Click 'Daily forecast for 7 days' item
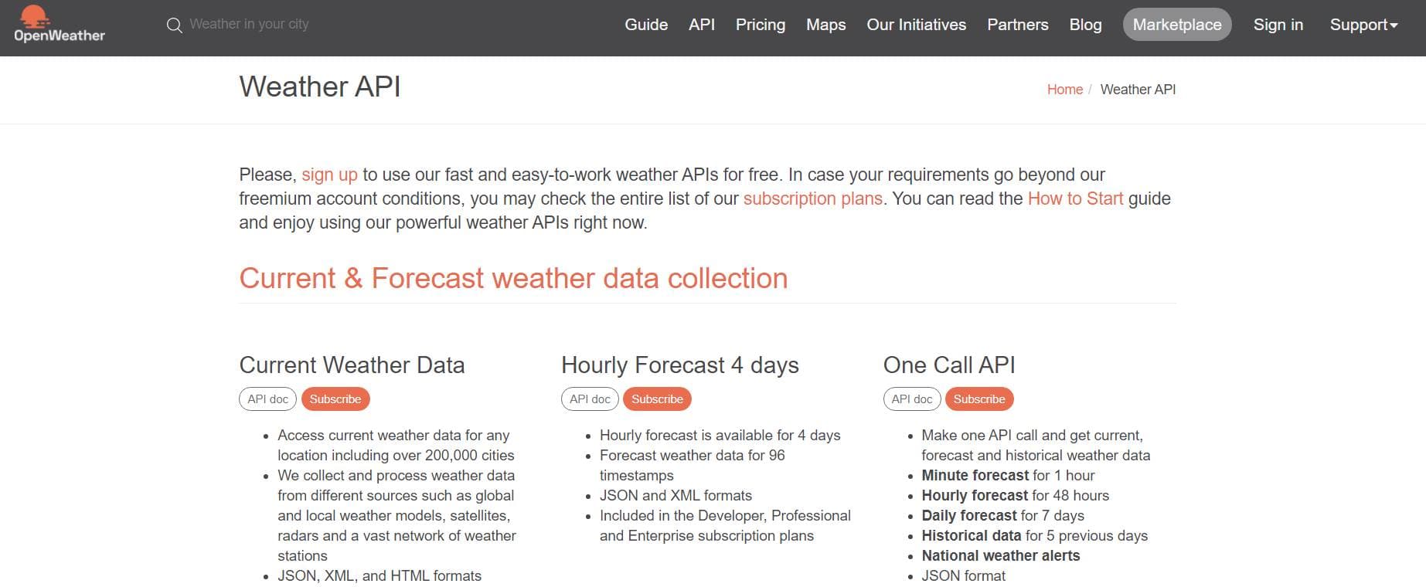 tap(1002, 515)
